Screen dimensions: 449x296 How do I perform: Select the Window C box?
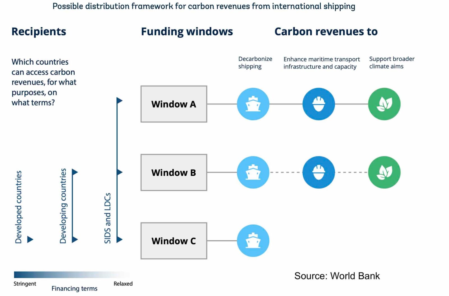coord(174,241)
